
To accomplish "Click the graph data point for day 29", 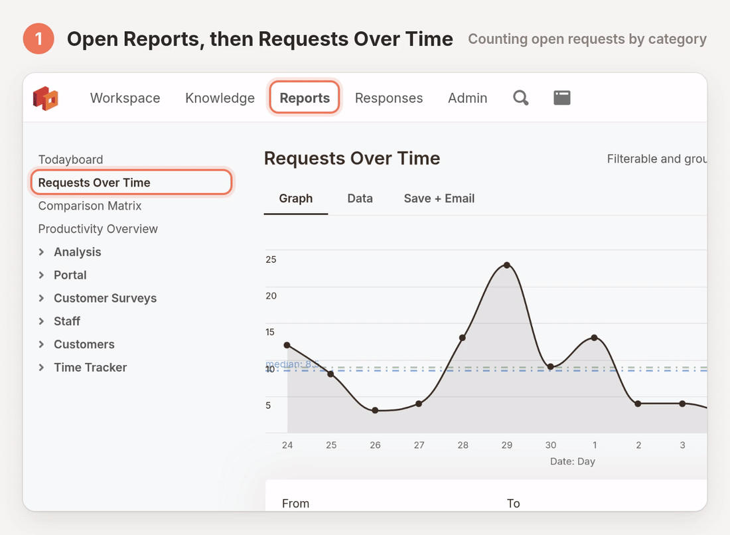I will 507,266.
